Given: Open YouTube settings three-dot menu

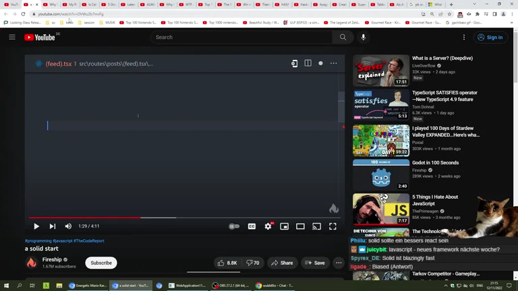Looking at the screenshot, I should tap(464, 38).
